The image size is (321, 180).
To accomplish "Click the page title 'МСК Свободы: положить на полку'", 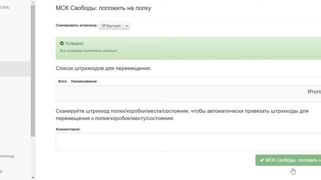I will coord(103,8).
